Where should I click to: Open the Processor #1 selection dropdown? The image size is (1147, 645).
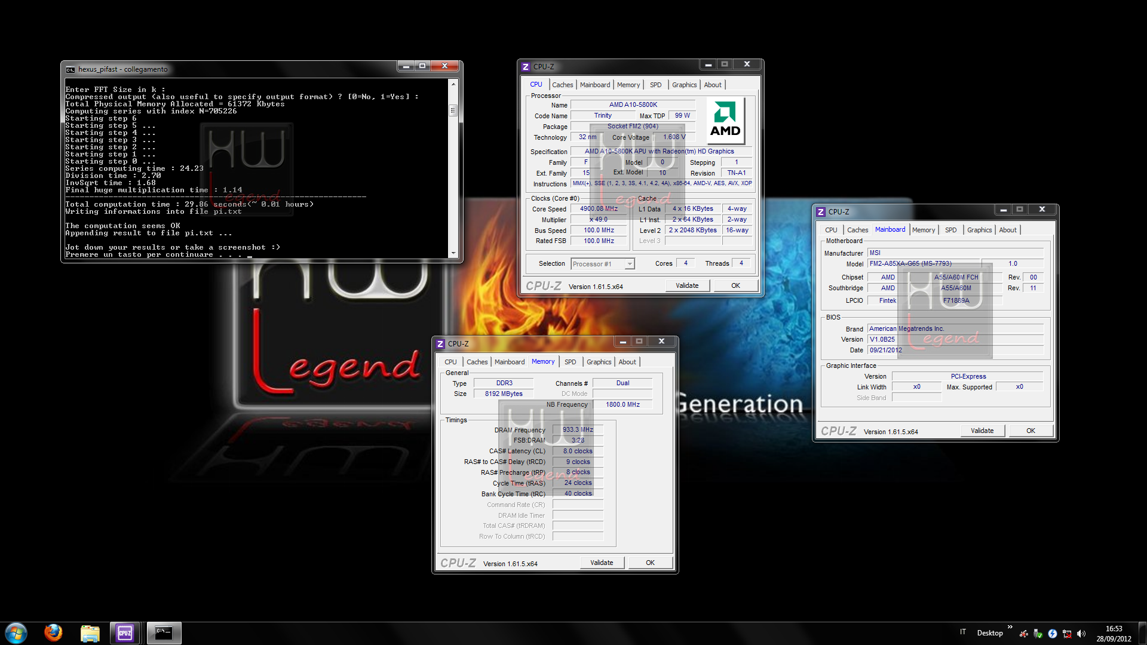(x=602, y=264)
